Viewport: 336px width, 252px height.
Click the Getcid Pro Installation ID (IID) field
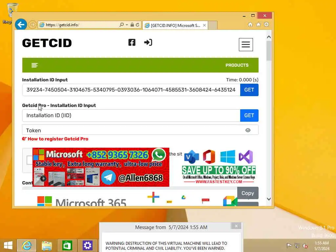click(131, 115)
